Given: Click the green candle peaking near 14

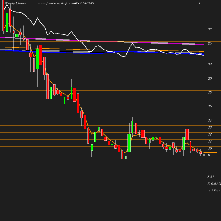Looking at the screenshot, I should pos(133,127).
